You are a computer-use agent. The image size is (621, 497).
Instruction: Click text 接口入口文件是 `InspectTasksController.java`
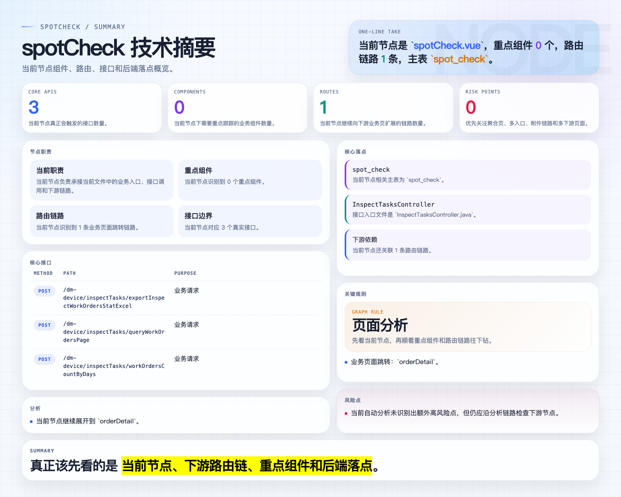[x=415, y=215]
